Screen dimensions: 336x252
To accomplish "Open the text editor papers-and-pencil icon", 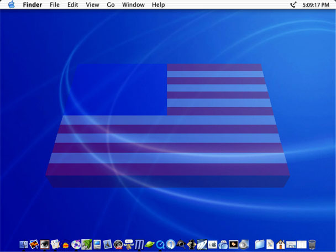I will (55, 244).
